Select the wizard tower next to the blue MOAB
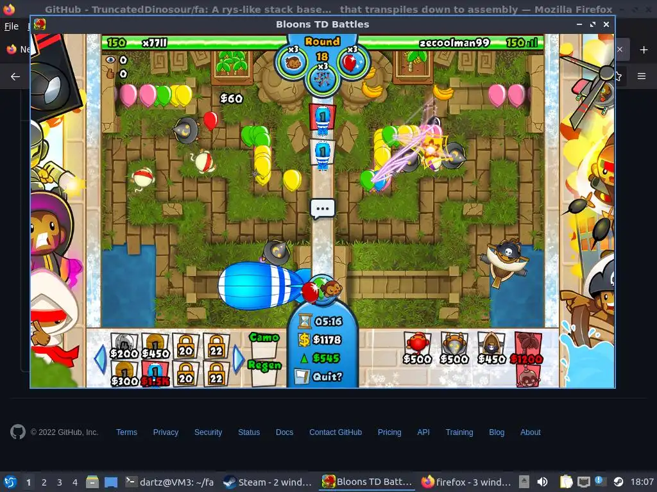Viewport: 657px width, 492px height. click(276, 251)
